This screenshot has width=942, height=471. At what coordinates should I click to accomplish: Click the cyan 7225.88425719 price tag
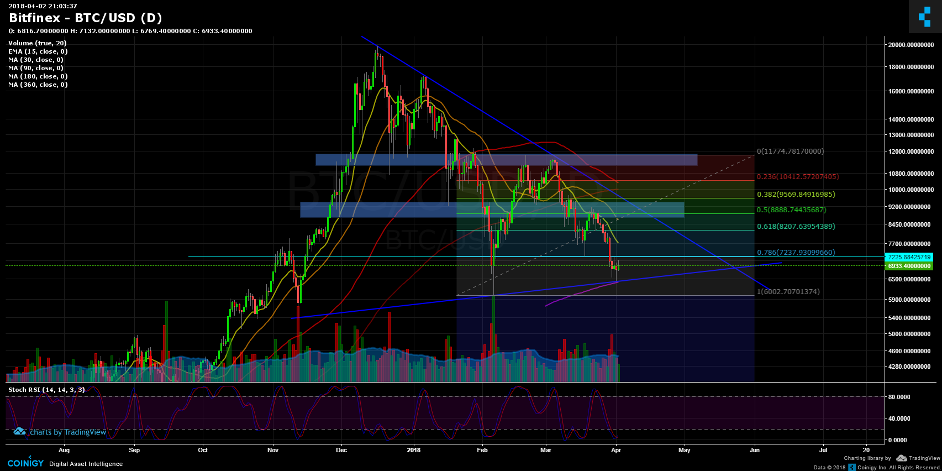tap(910, 257)
